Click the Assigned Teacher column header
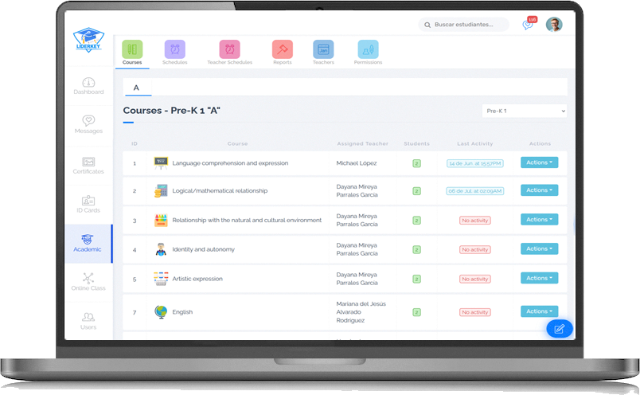 tap(362, 144)
